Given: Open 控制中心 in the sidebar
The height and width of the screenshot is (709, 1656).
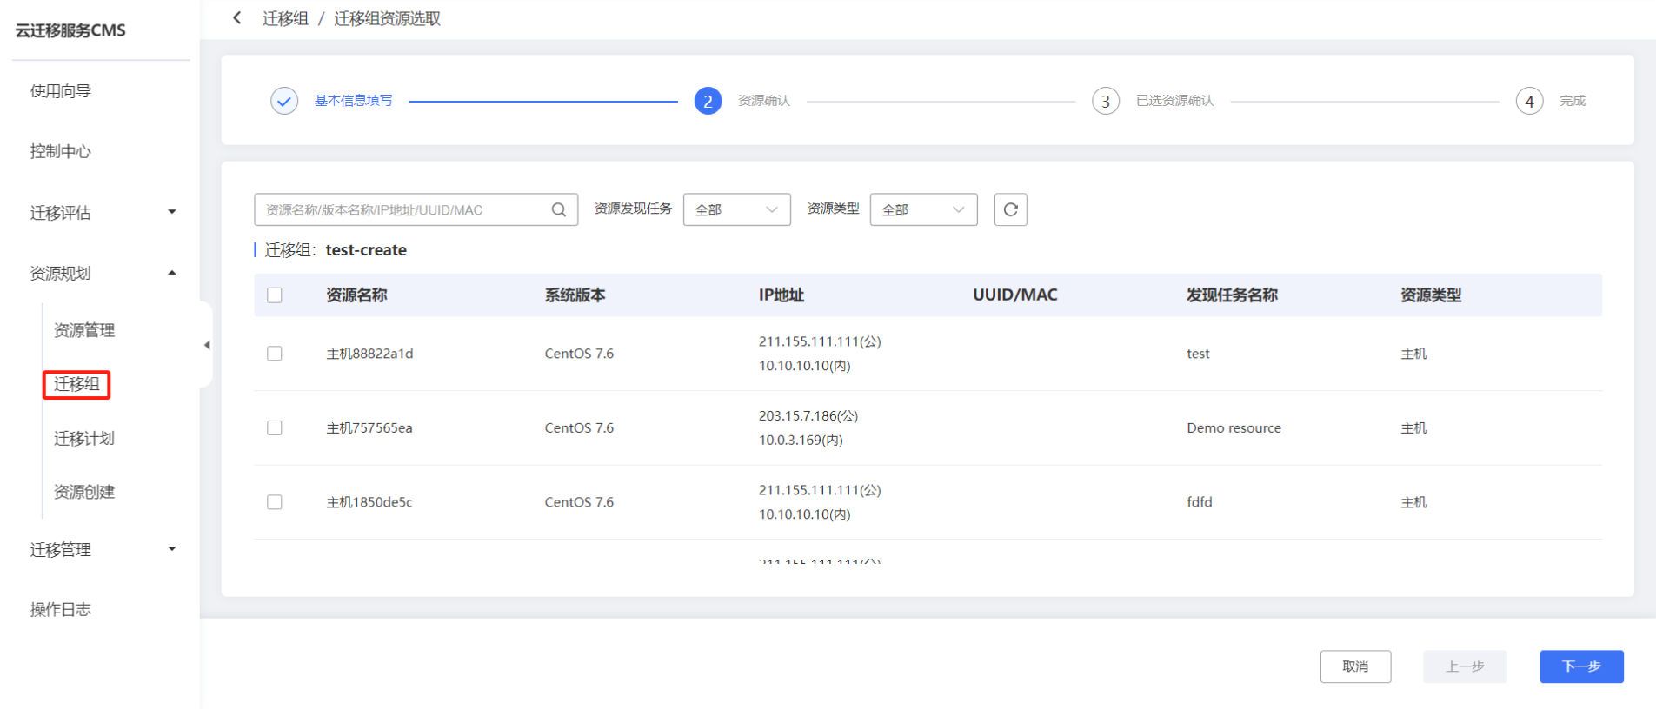Looking at the screenshot, I should [61, 151].
